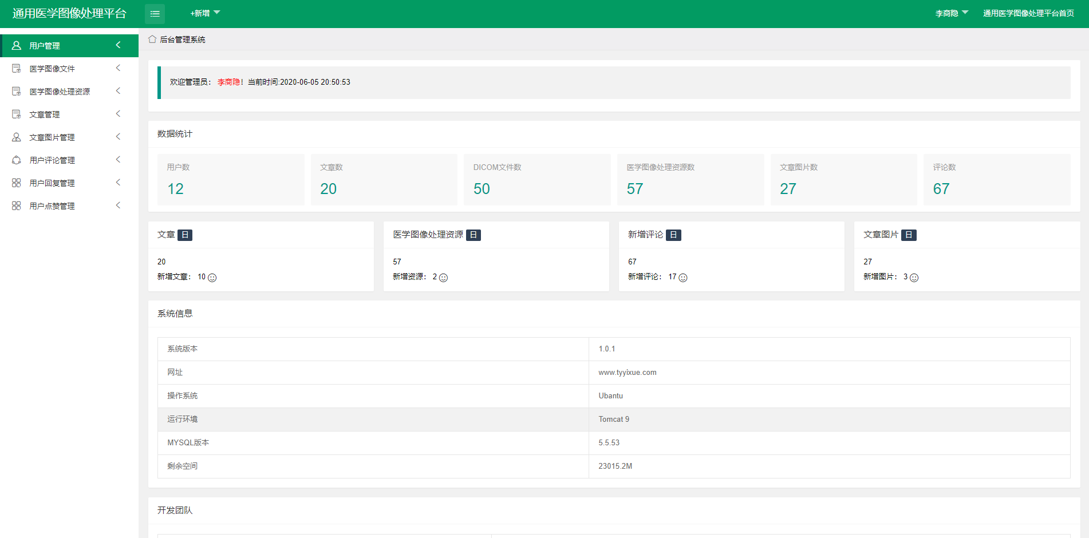Click the 通用医学图像处理平台 logo title
This screenshot has width=1089, height=538.
coord(69,13)
